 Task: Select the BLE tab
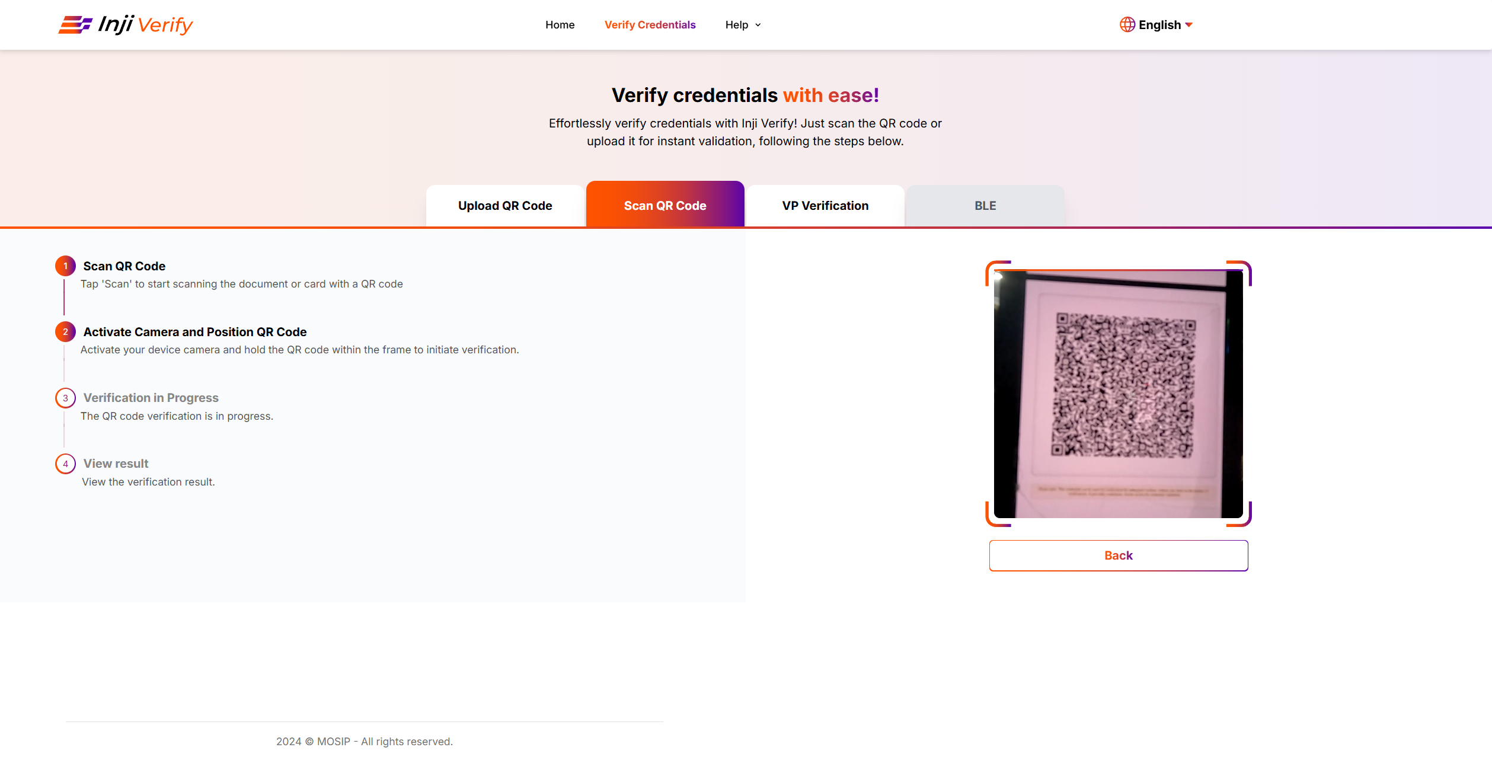(x=985, y=206)
